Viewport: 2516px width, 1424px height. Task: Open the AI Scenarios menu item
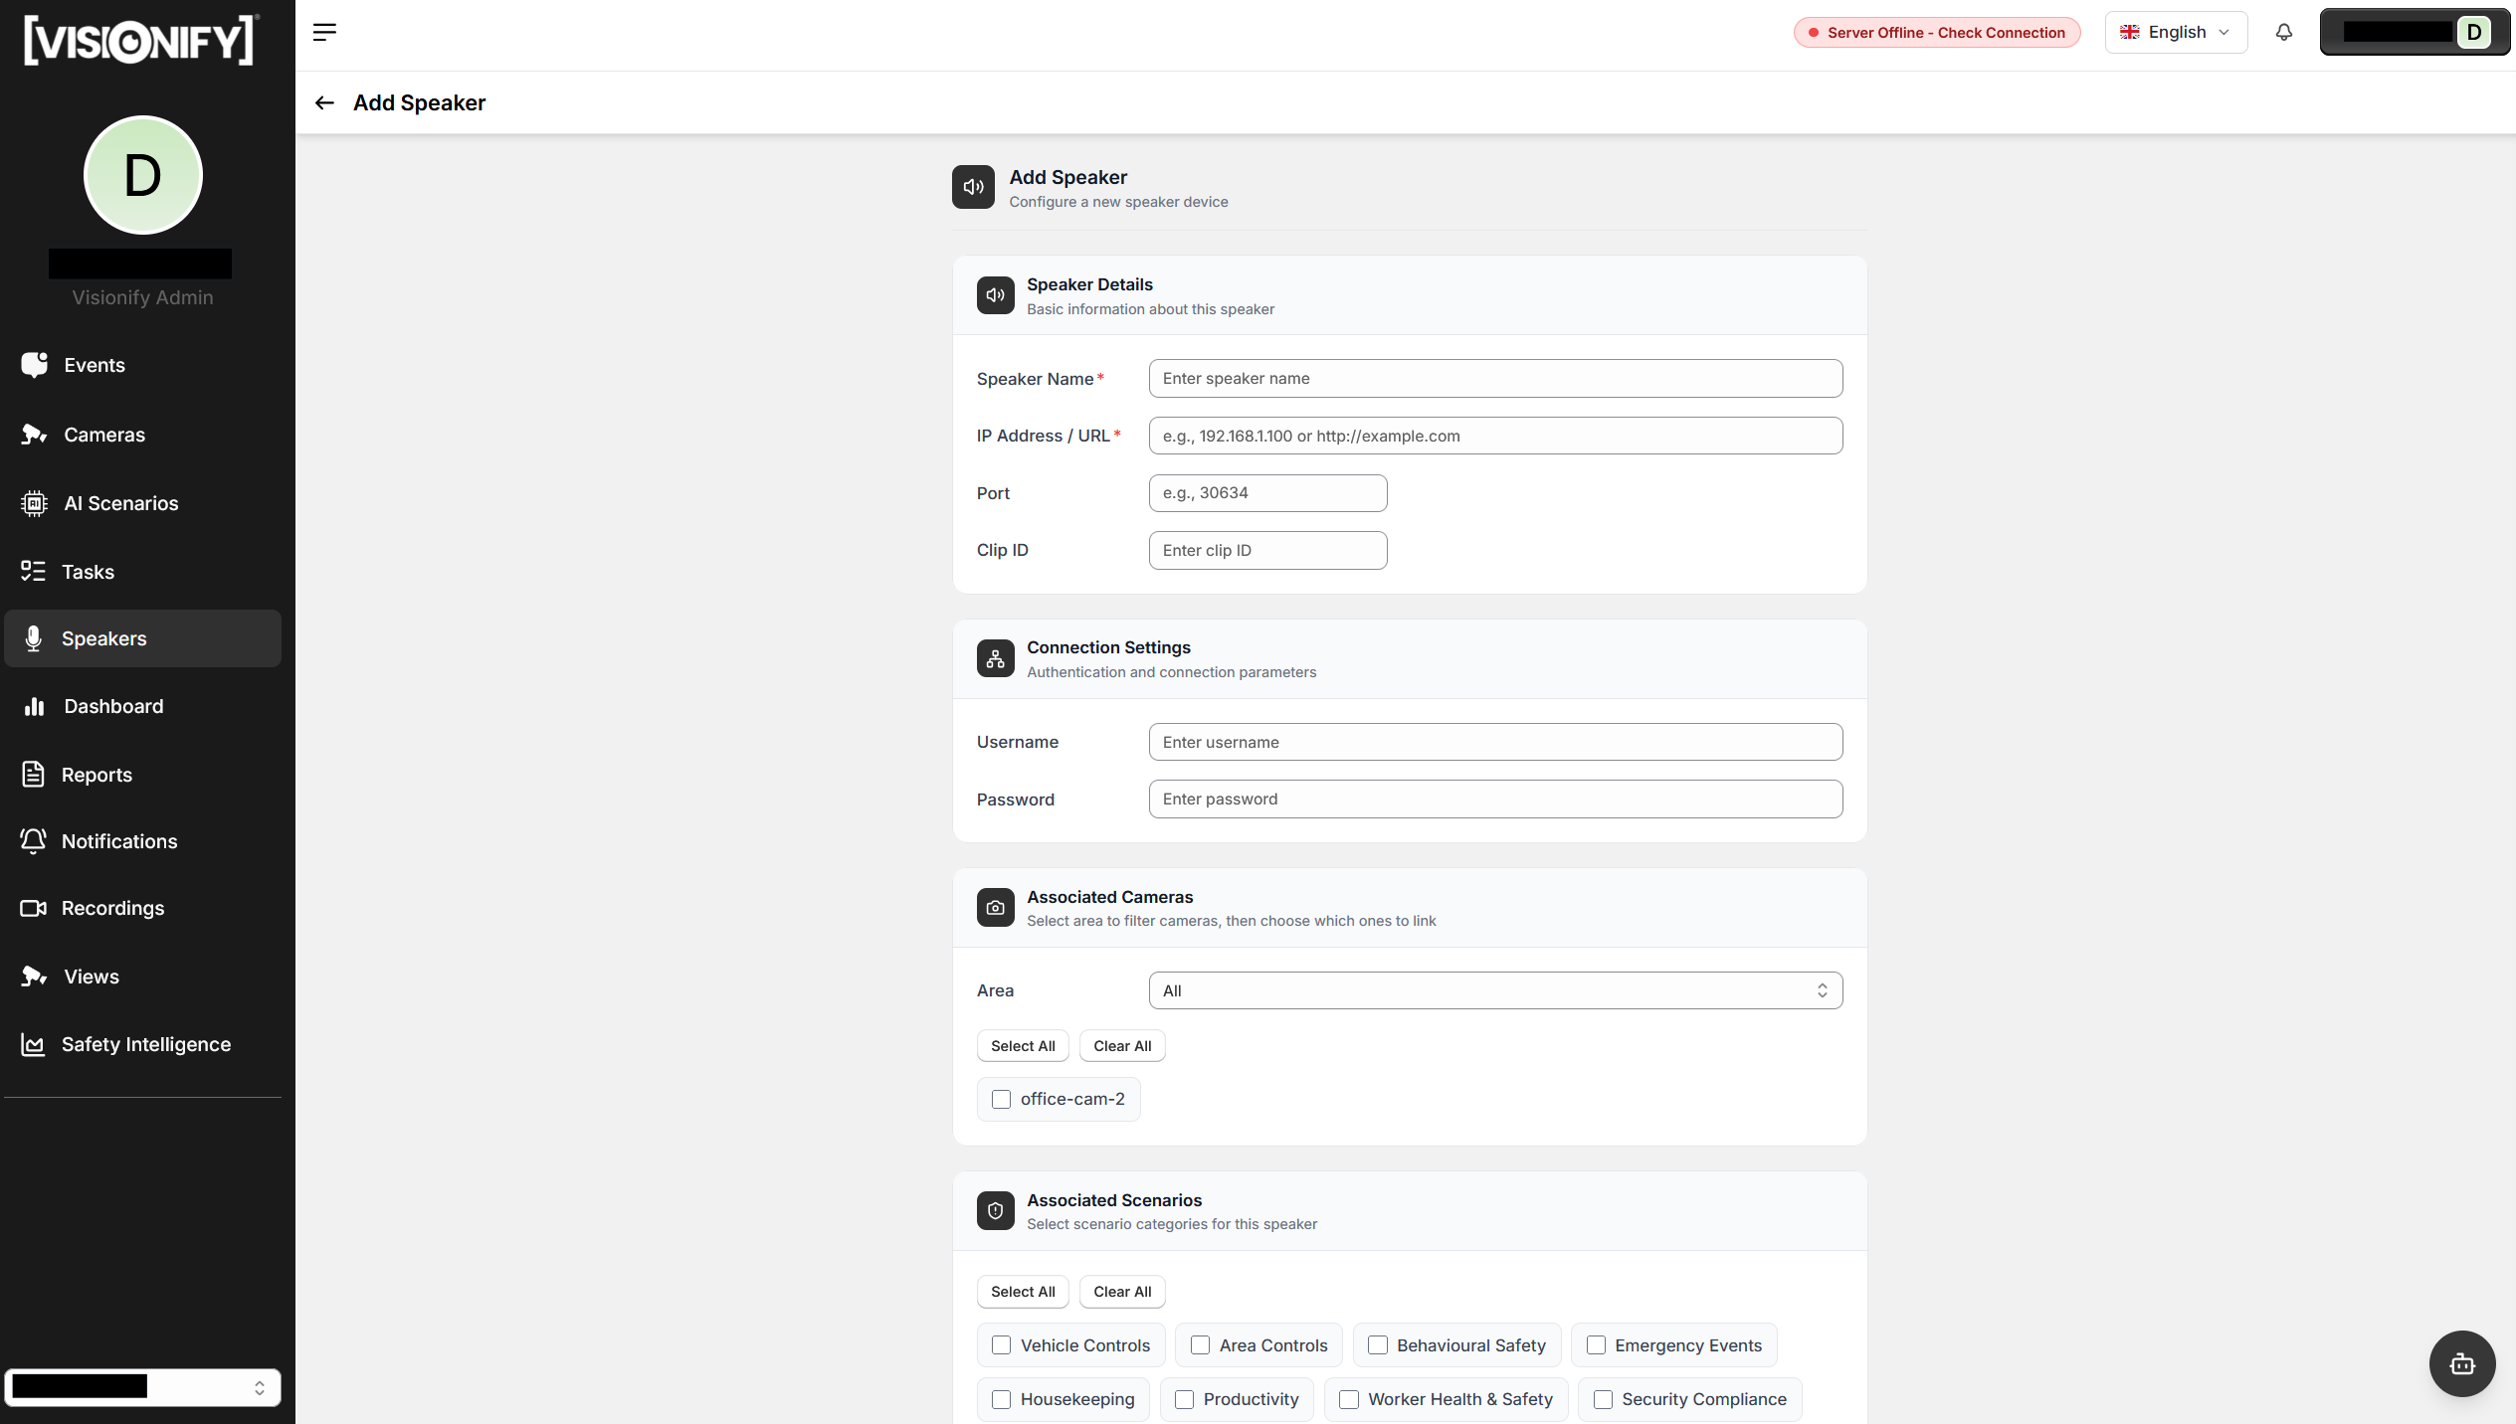142,503
